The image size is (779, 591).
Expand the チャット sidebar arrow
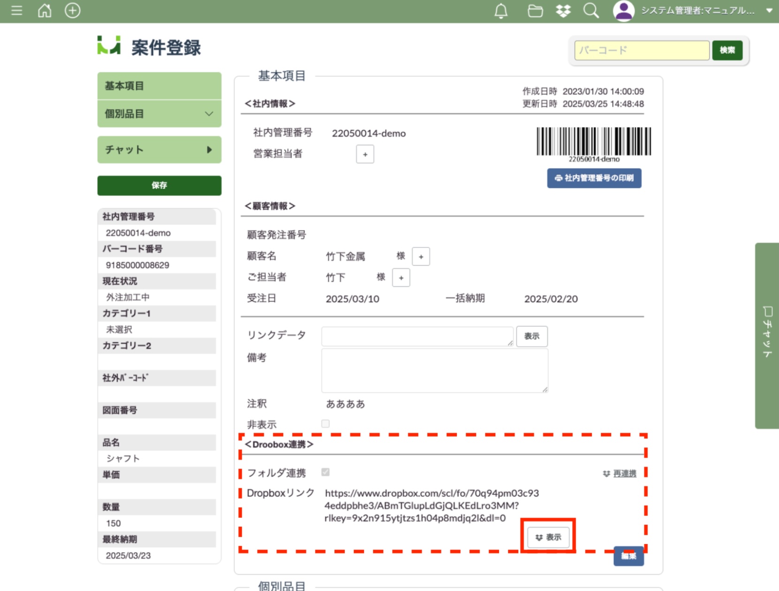pos(209,150)
